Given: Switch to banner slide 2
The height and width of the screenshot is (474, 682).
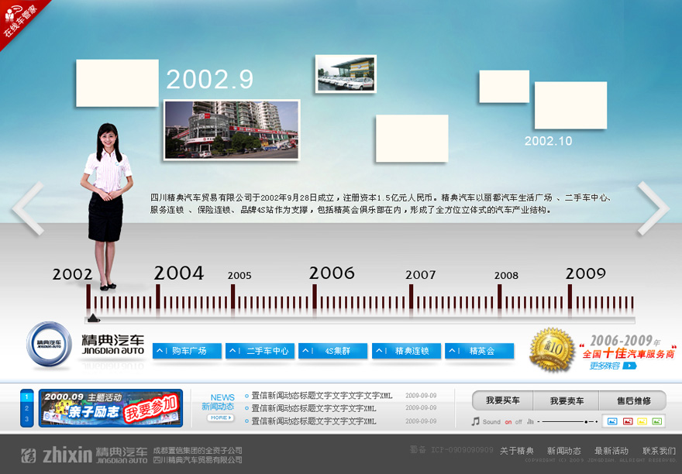Looking at the screenshot, I should pos(26,408).
